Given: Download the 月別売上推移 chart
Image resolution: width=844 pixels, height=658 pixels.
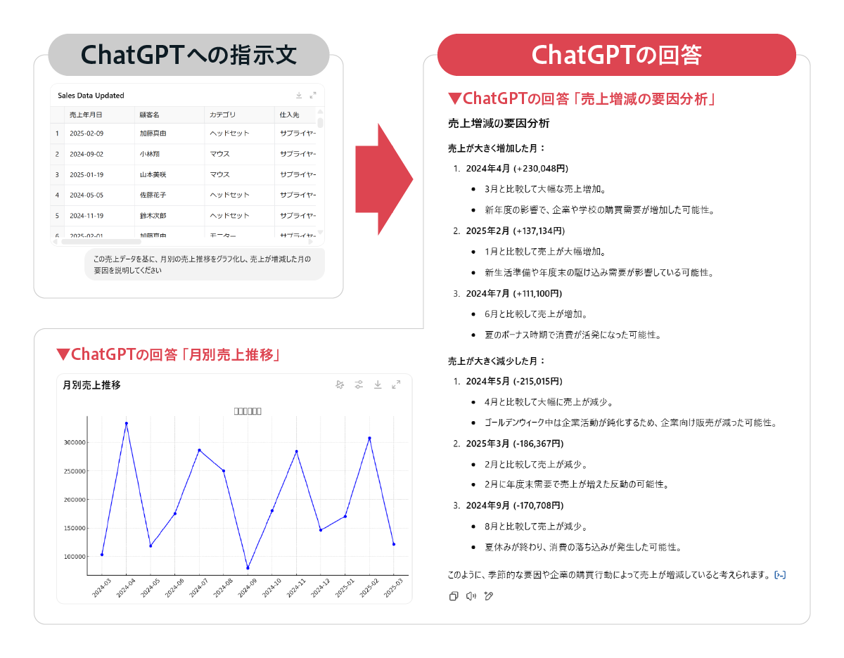Looking at the screenshot, I should [378, 385].
